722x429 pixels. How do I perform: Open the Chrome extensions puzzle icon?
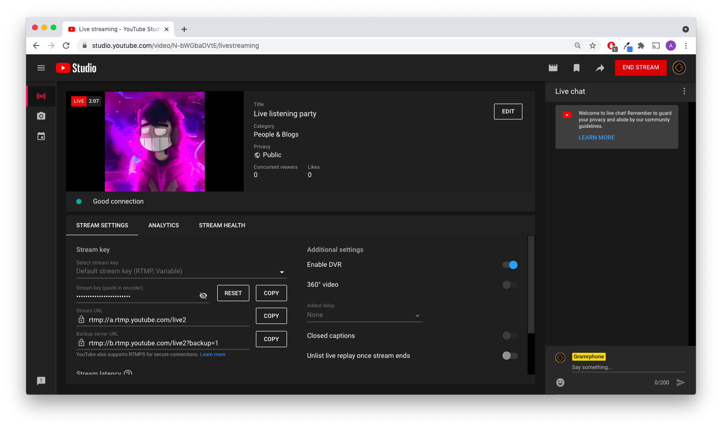tap(641, 46)
